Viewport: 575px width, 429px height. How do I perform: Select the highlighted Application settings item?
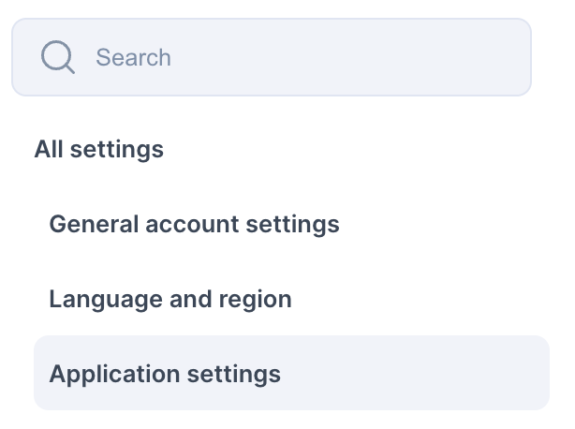click(x=291, y=373)
